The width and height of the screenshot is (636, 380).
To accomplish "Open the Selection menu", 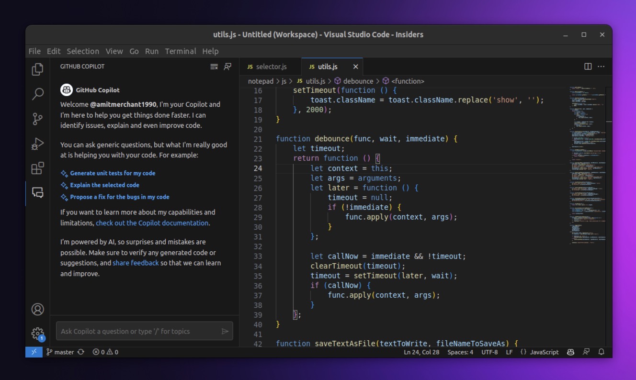I will tap(83, 51).
